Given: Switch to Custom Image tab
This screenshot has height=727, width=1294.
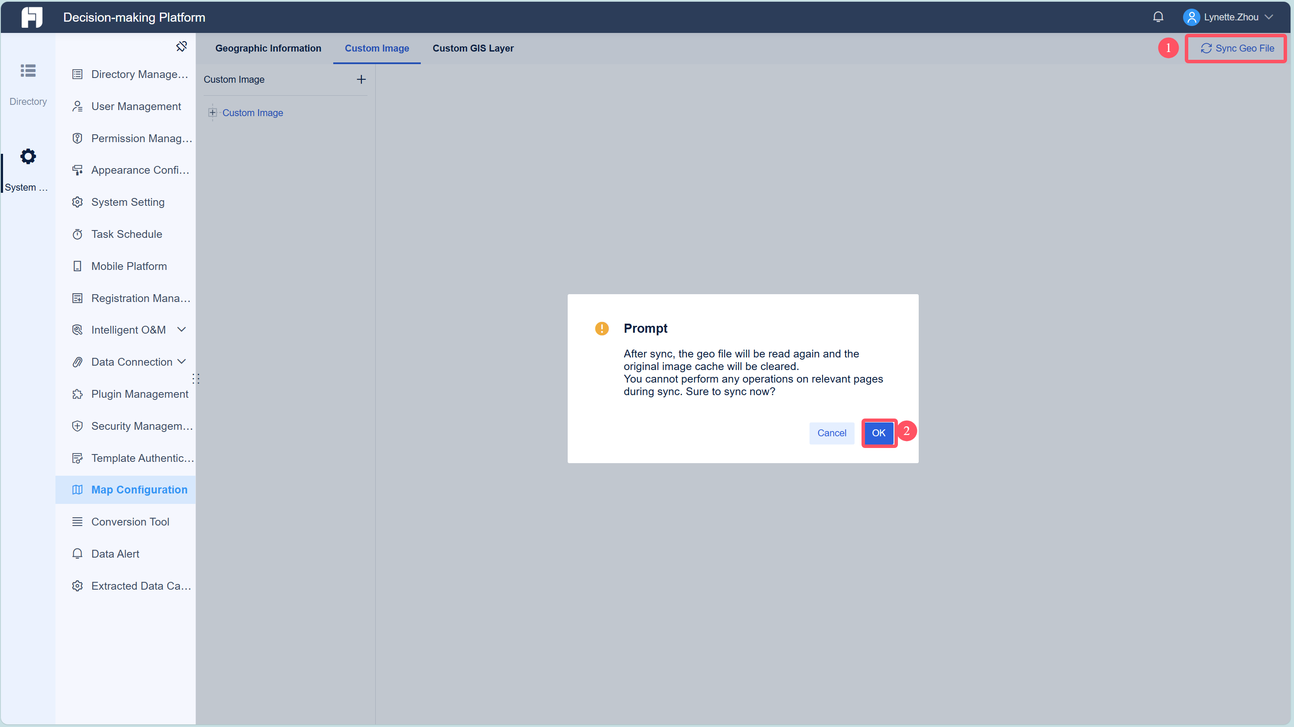Looking at the screenshot, I should (x=377, y=48).
